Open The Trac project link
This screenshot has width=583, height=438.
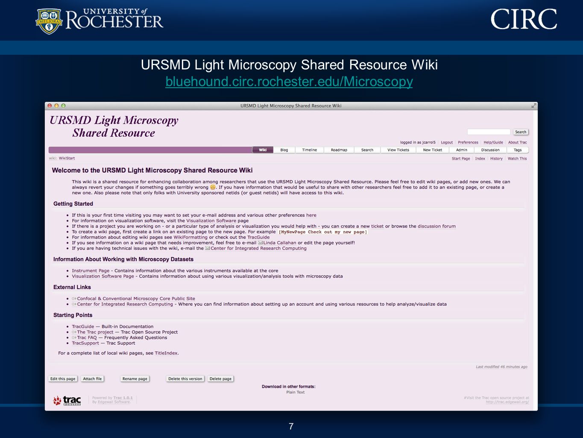click(x=95, y=332)
